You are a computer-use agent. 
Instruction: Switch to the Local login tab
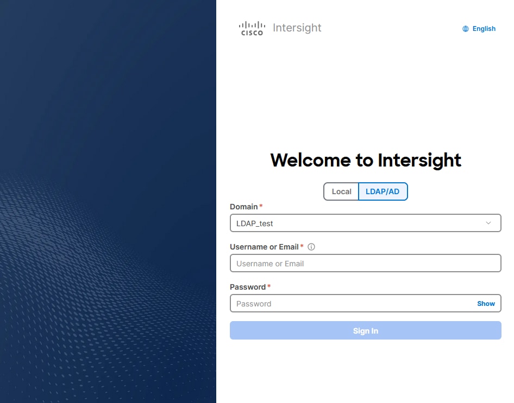(x=341, y=191)
